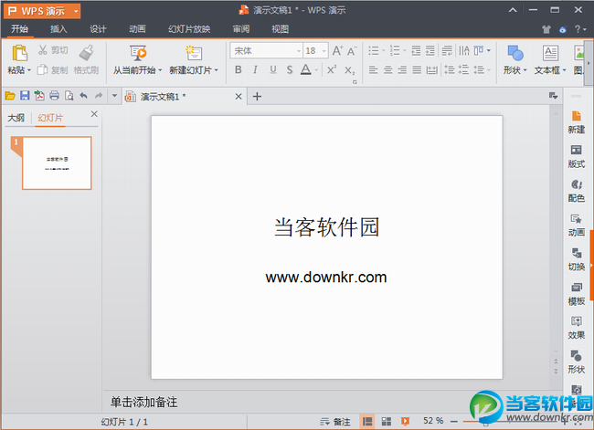
Task: Click the Bold formatting icon
Action: click(x=238, y=69)
